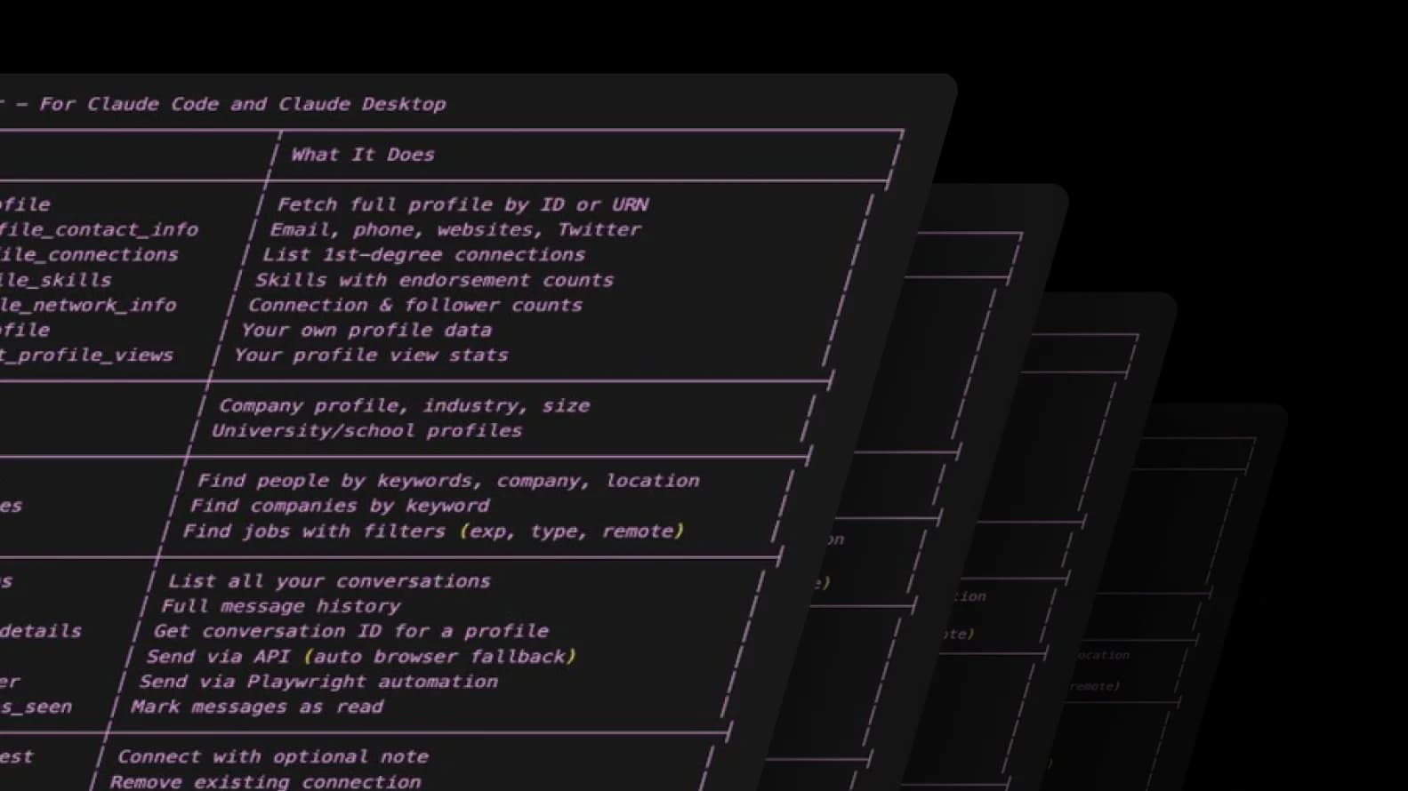Click 'Your profile view stats' text

click(x=371, y=355)
